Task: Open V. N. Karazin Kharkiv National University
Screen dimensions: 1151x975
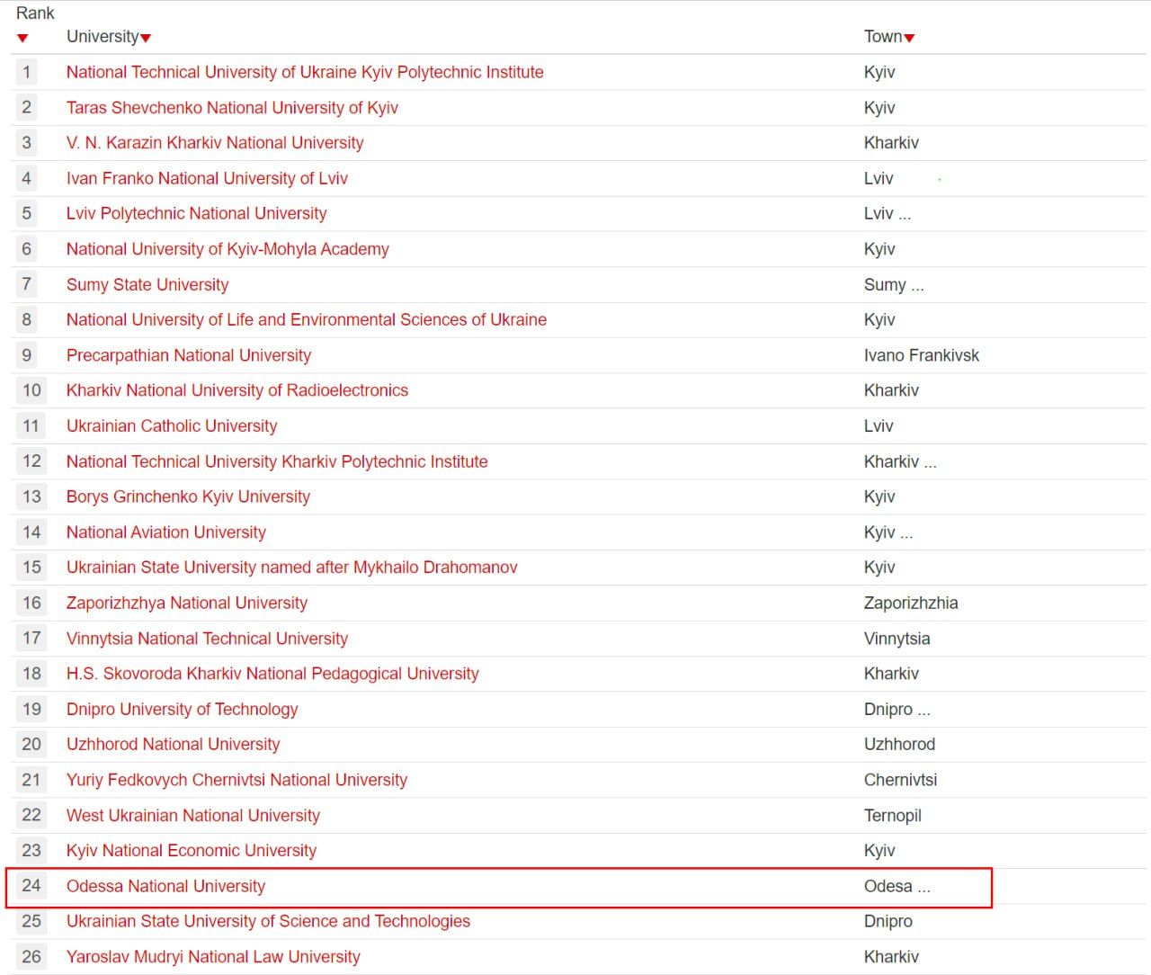Action: point(215,142)
